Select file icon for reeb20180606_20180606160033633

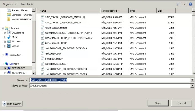(x=42, y=69)
